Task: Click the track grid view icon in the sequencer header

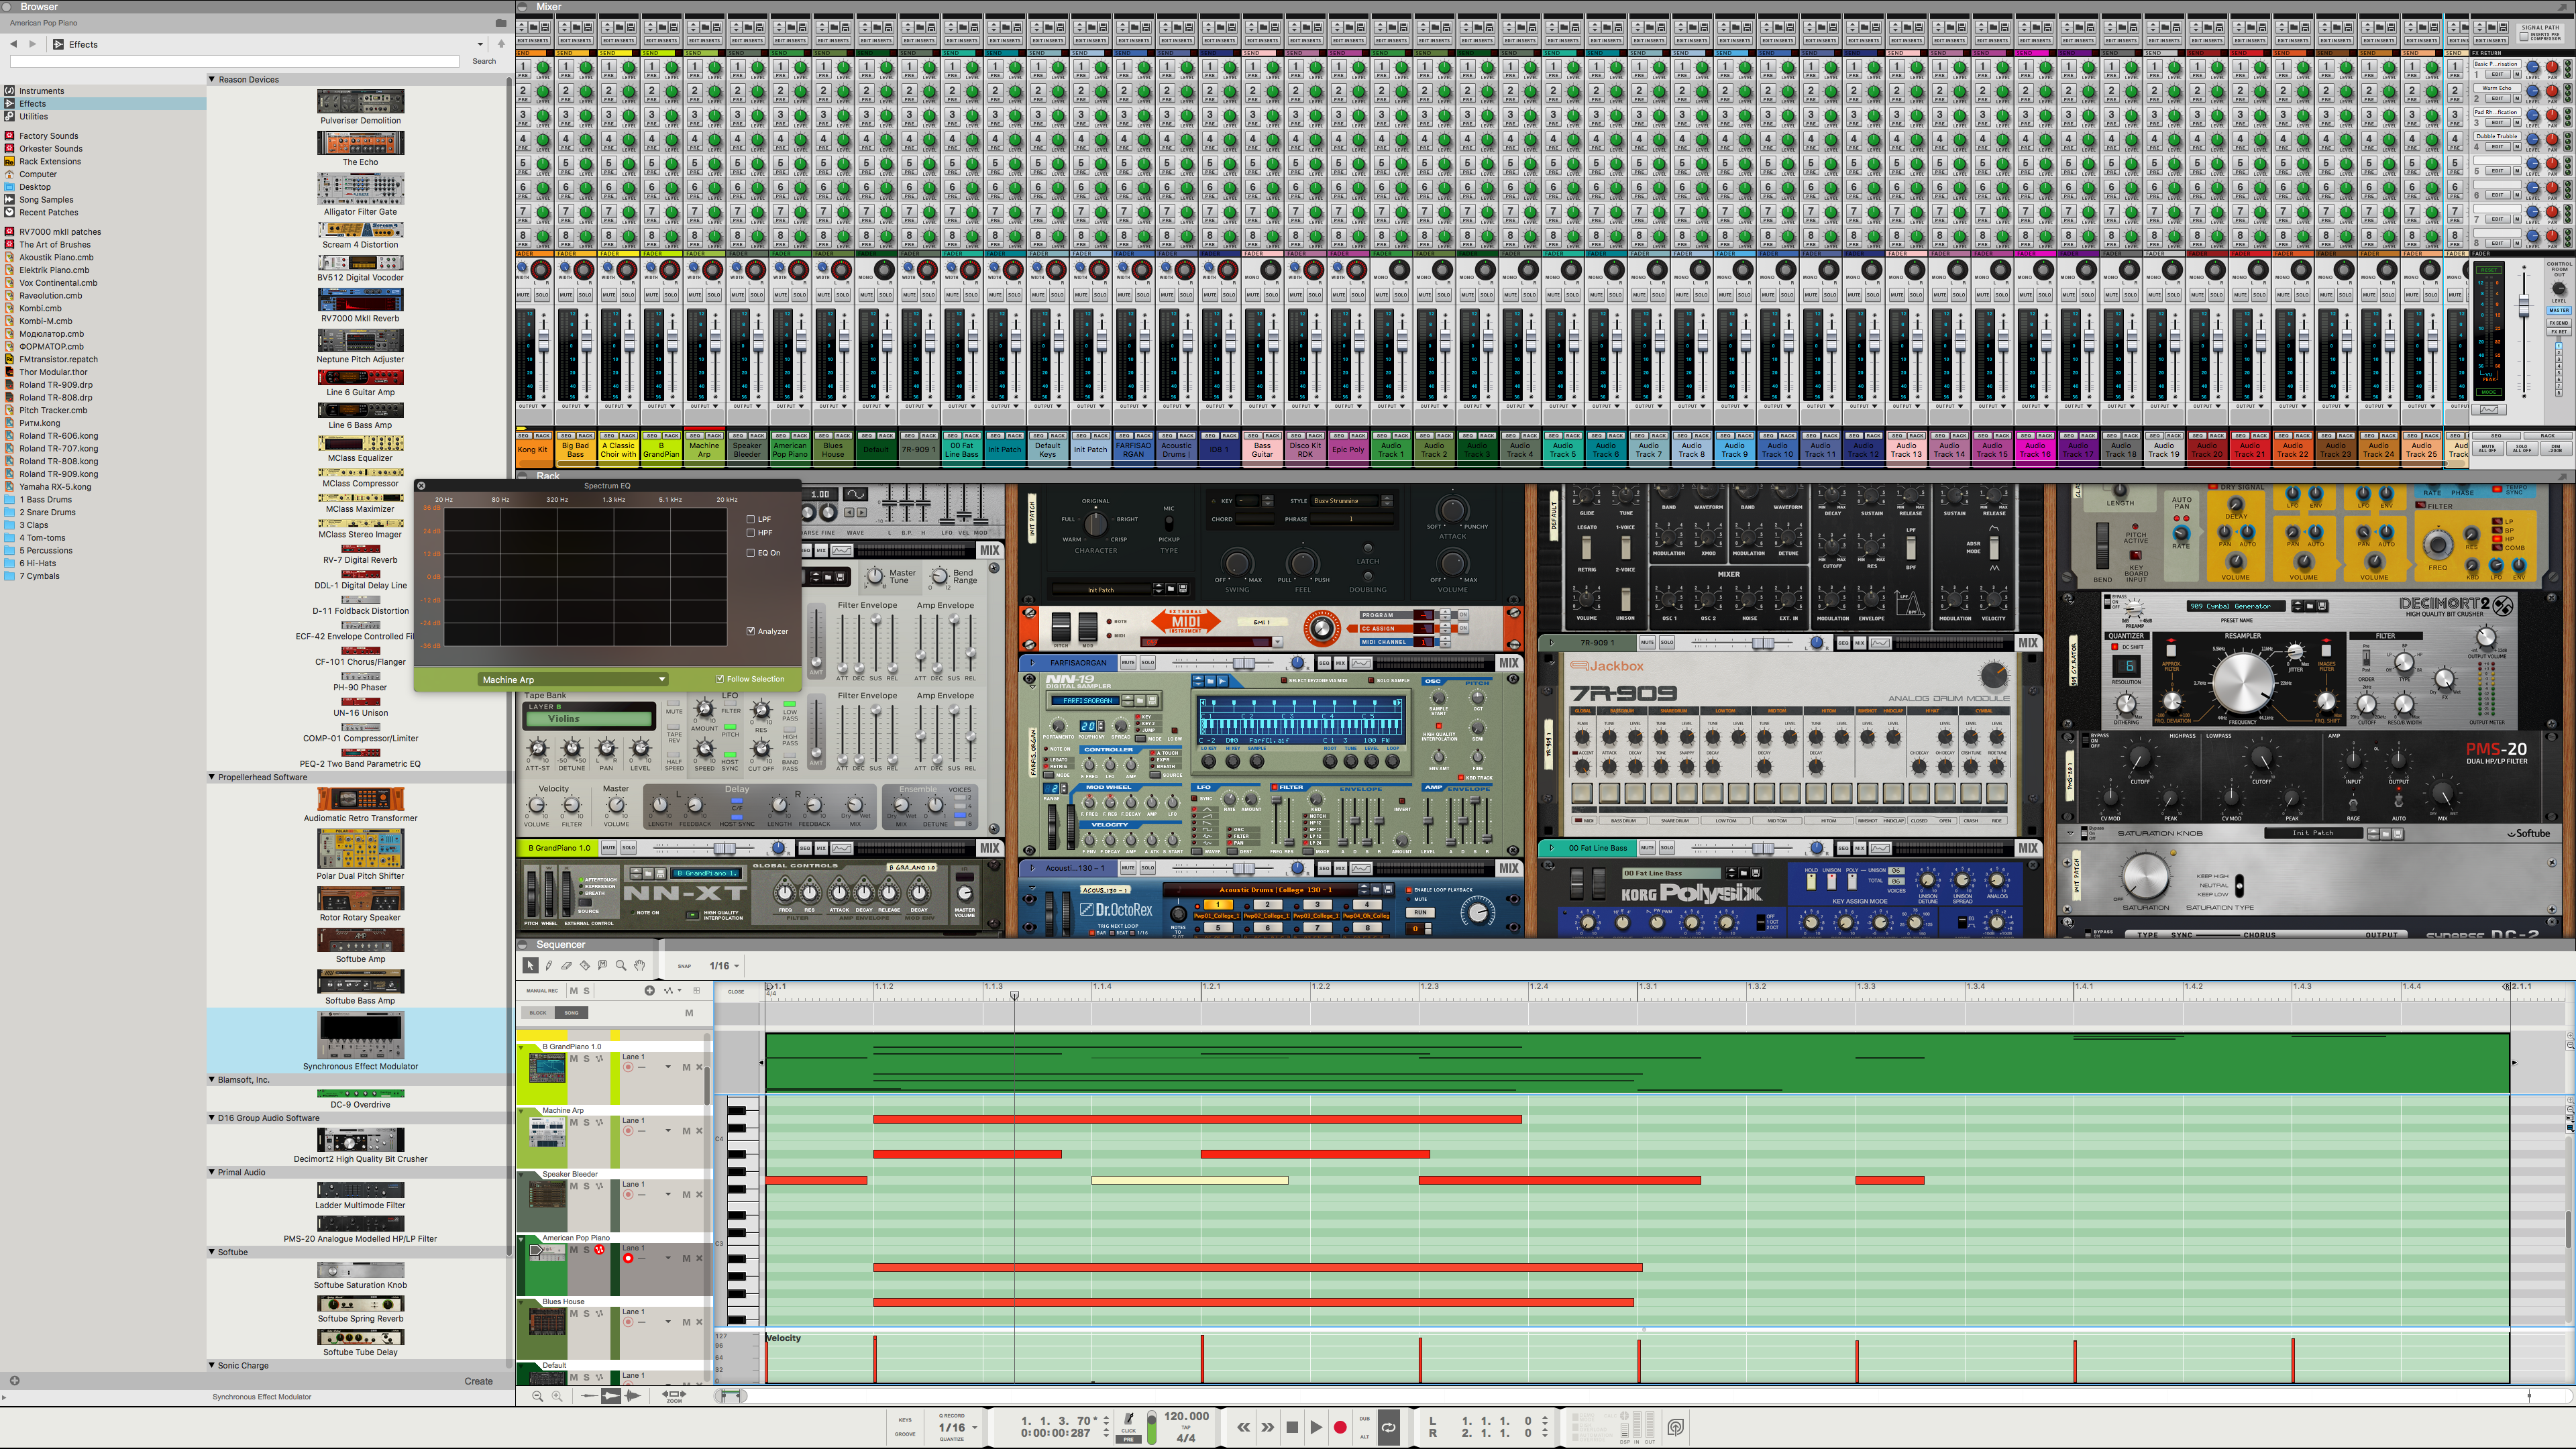Action: (697, 990)
